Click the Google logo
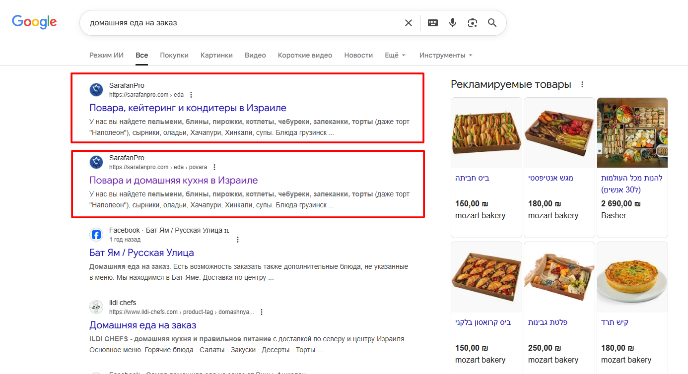Screen dimensions: 688x374 (x=34, y=22)
